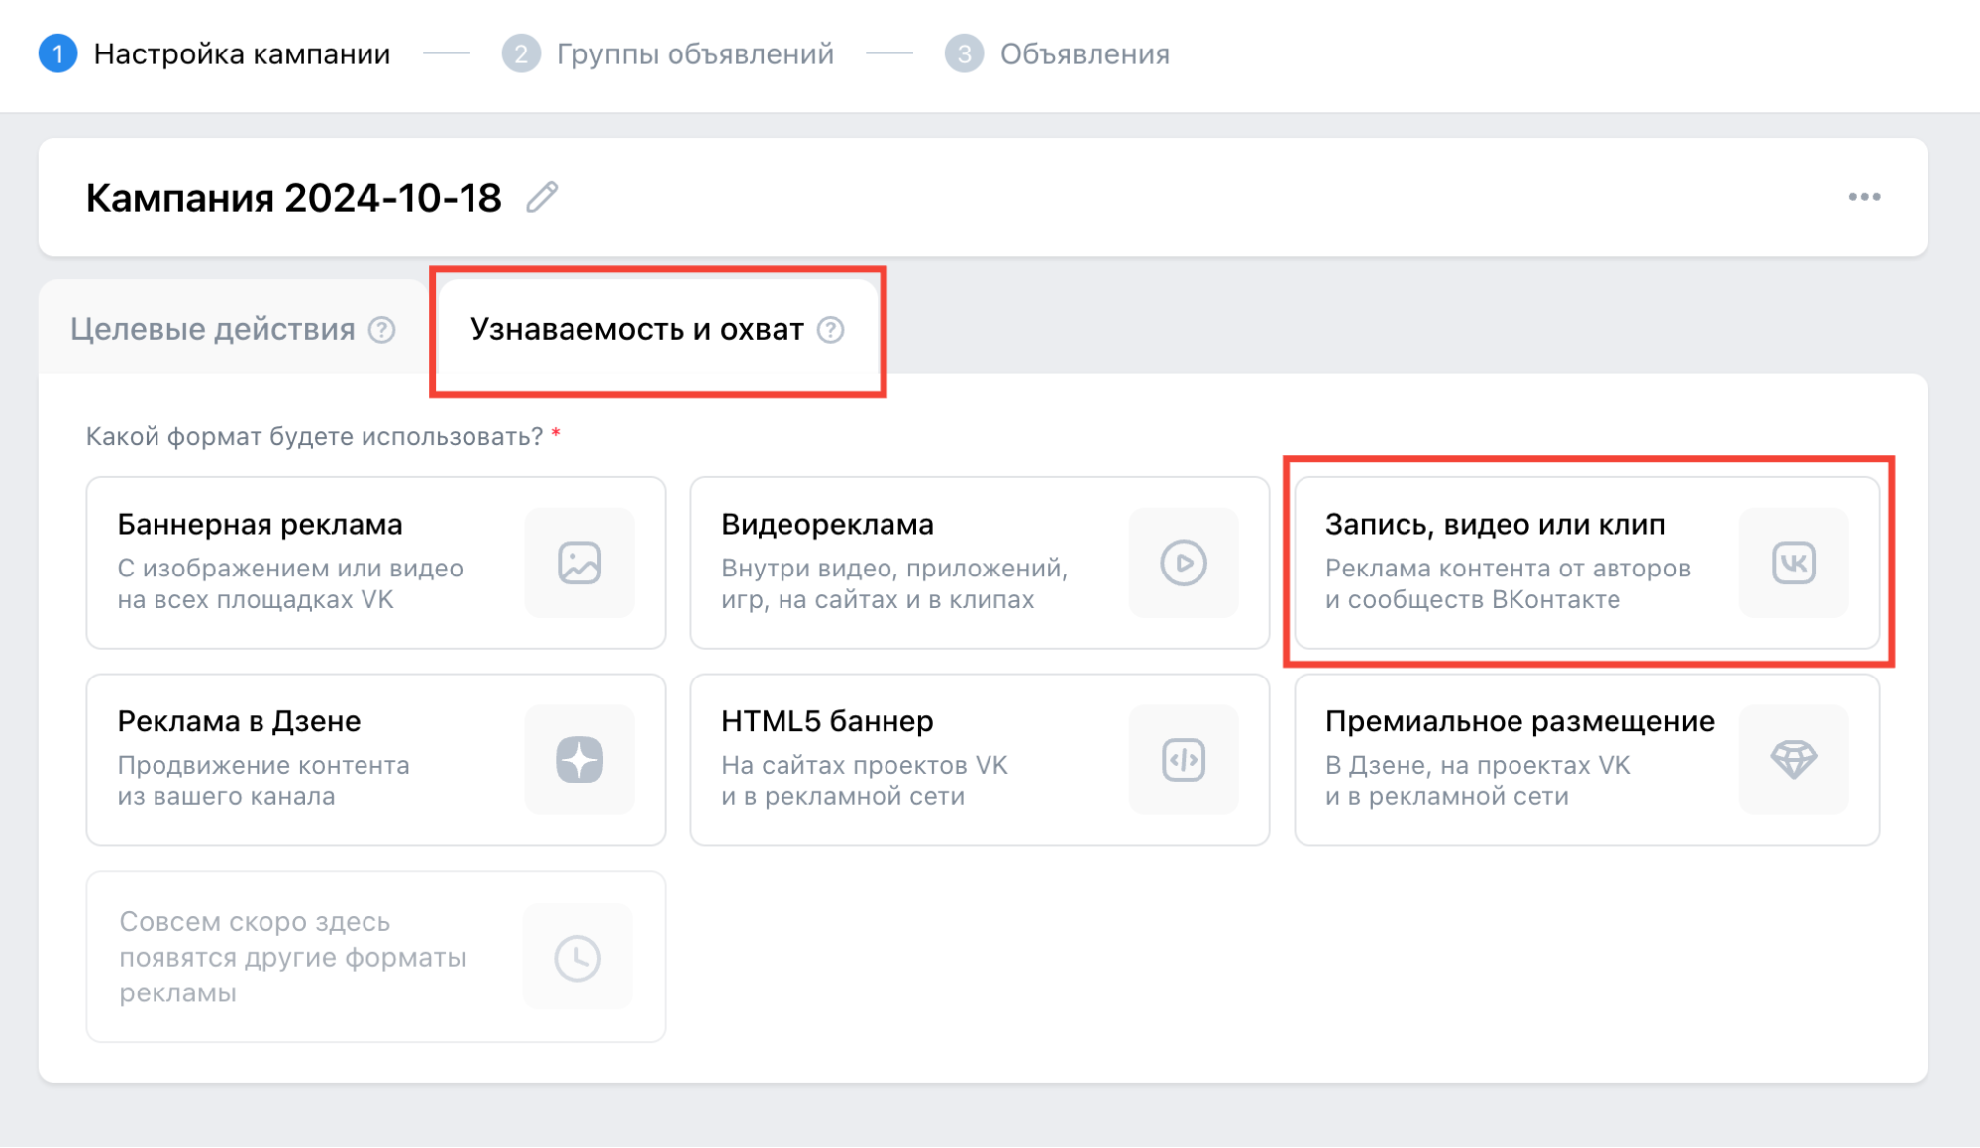Click step 1 circle for Настройка кампании
The width and height of the screenshot is (1980, 1148).
click(x=57, y=53)
